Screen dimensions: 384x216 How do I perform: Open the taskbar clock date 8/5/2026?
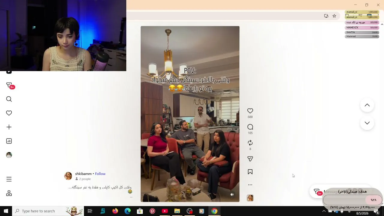(x=362, y=214)
